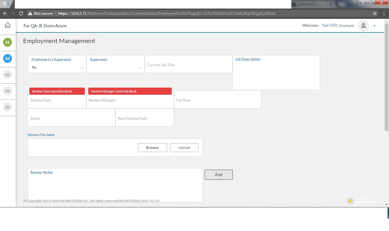Click the browser Forward arrow

(13, 13)
